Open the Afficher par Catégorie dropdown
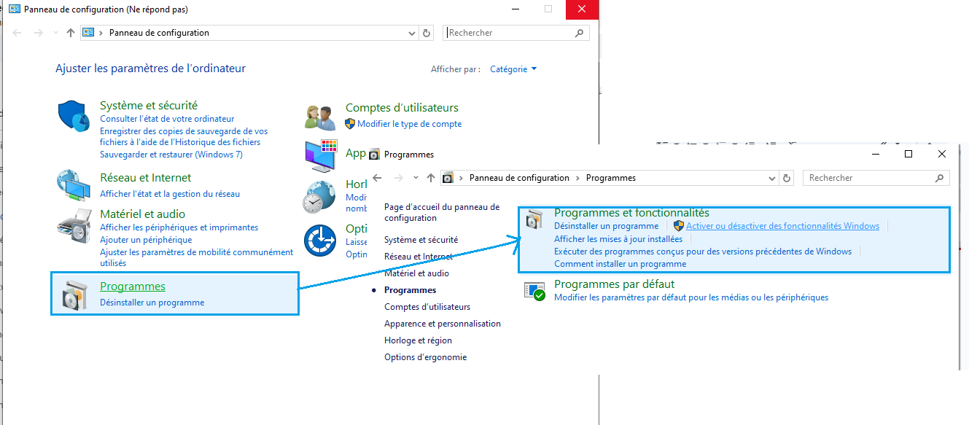969x425 pixels. [513, 69]
